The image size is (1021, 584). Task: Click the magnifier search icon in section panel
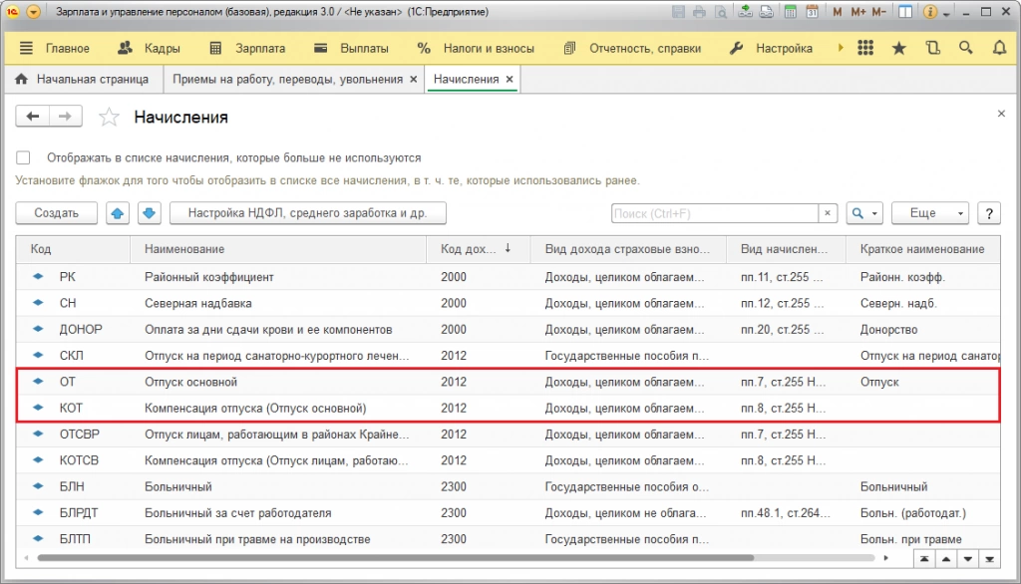click(x=965, y=48)
